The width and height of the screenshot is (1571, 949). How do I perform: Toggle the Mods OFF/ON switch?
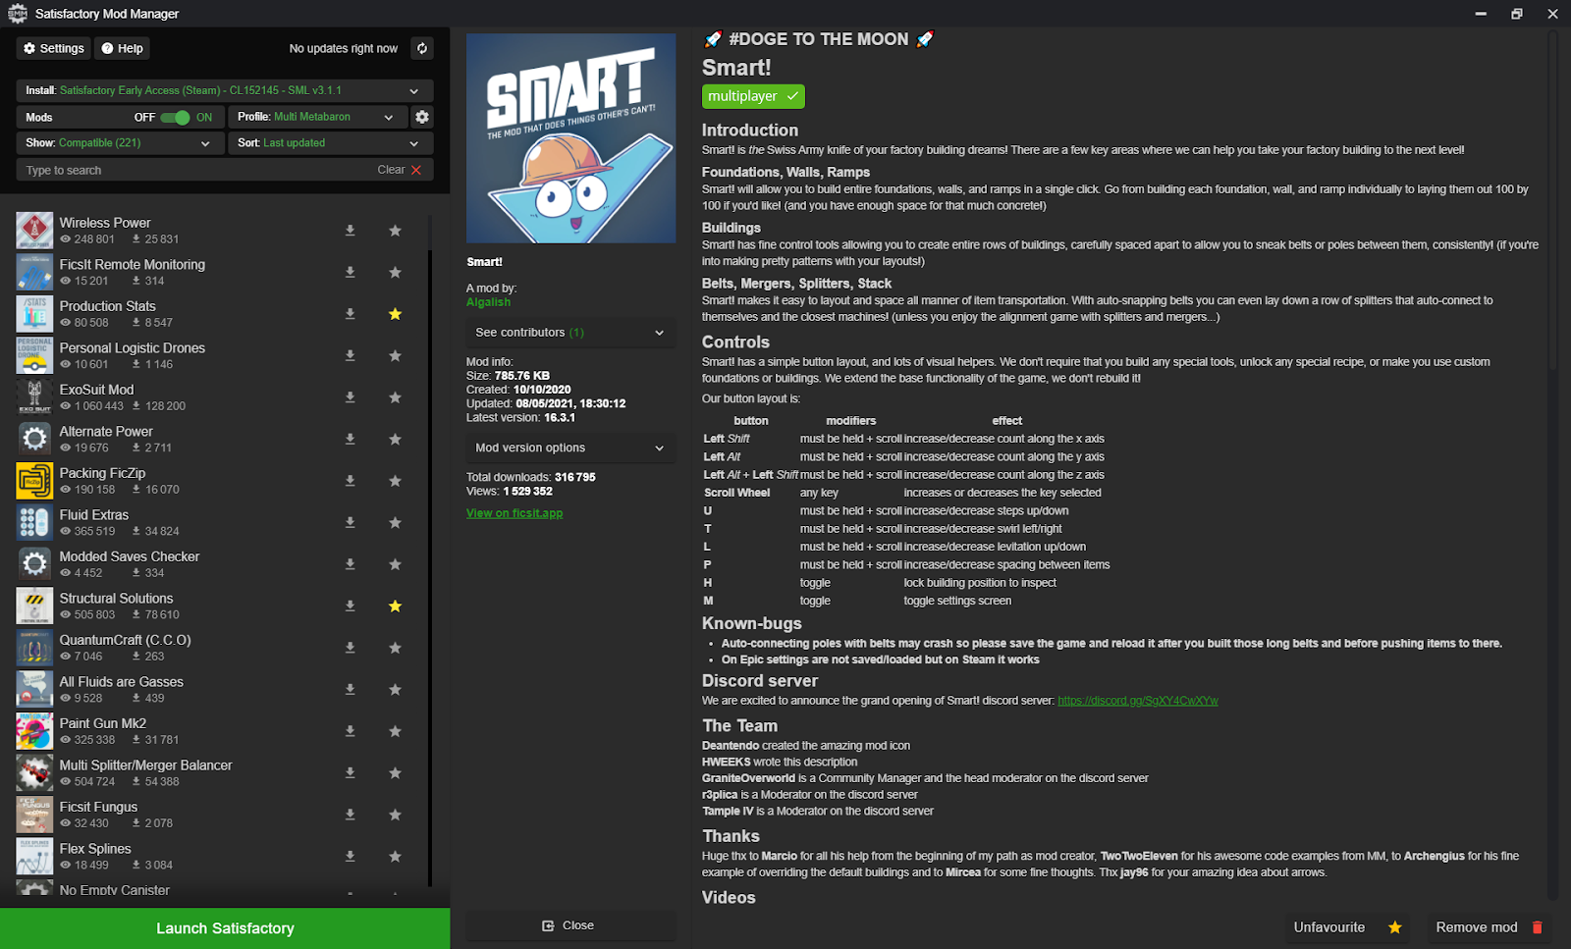click(x=175, y=117)
